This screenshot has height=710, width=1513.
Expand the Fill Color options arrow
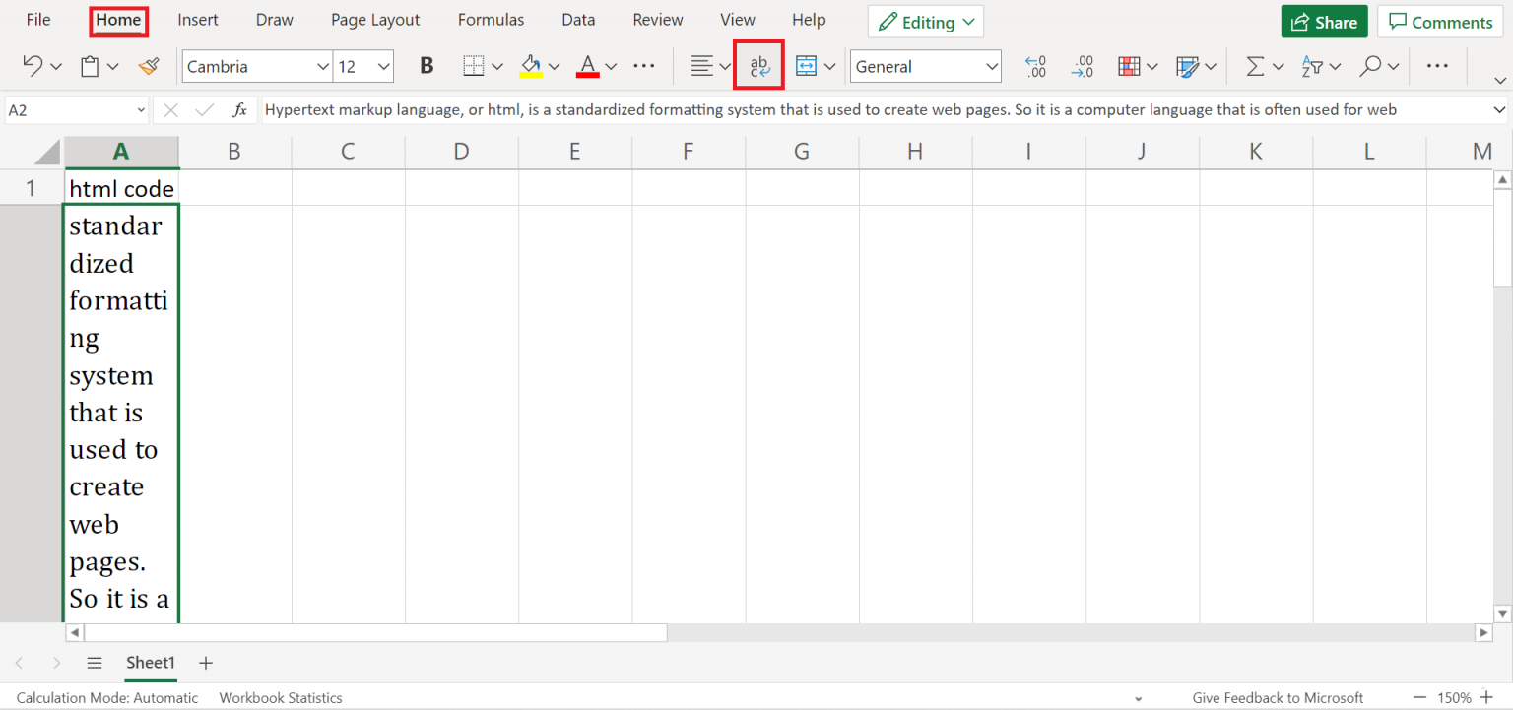[553, 66]
